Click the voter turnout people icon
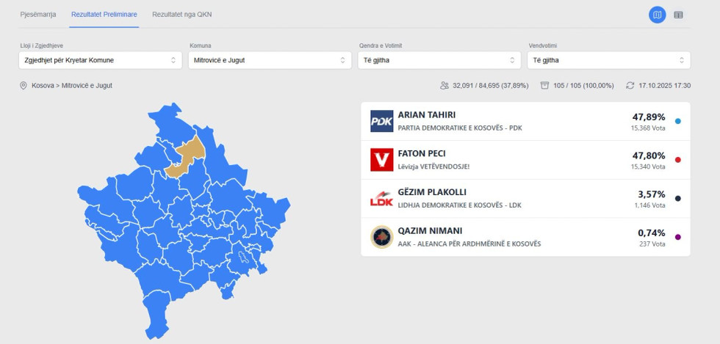Image resolution: width=720 pixels, height=344 pixels. (x=444, y=86)
